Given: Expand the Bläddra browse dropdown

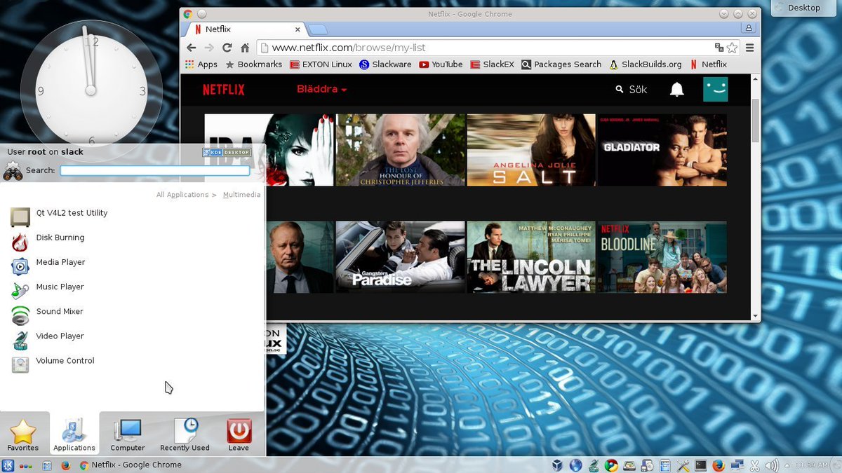Looking at the screenshot, I should click(x=321, y=90).
